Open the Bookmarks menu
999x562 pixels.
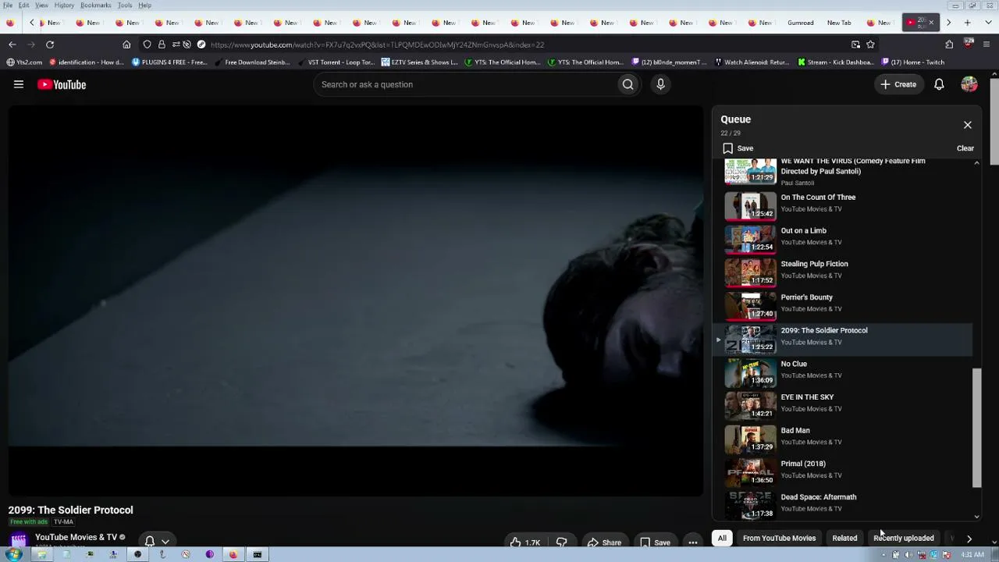click(x=96, y=5)
